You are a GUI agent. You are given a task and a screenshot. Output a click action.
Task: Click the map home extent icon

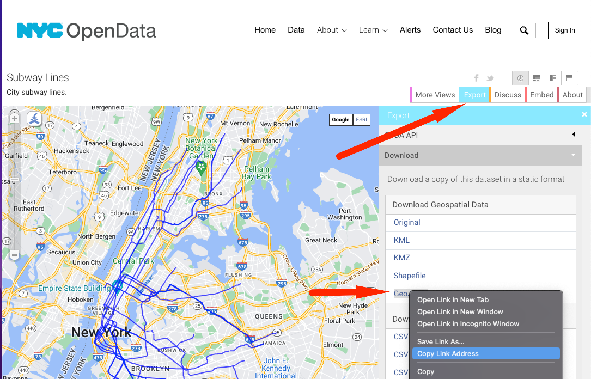click(x=34, y=119)
